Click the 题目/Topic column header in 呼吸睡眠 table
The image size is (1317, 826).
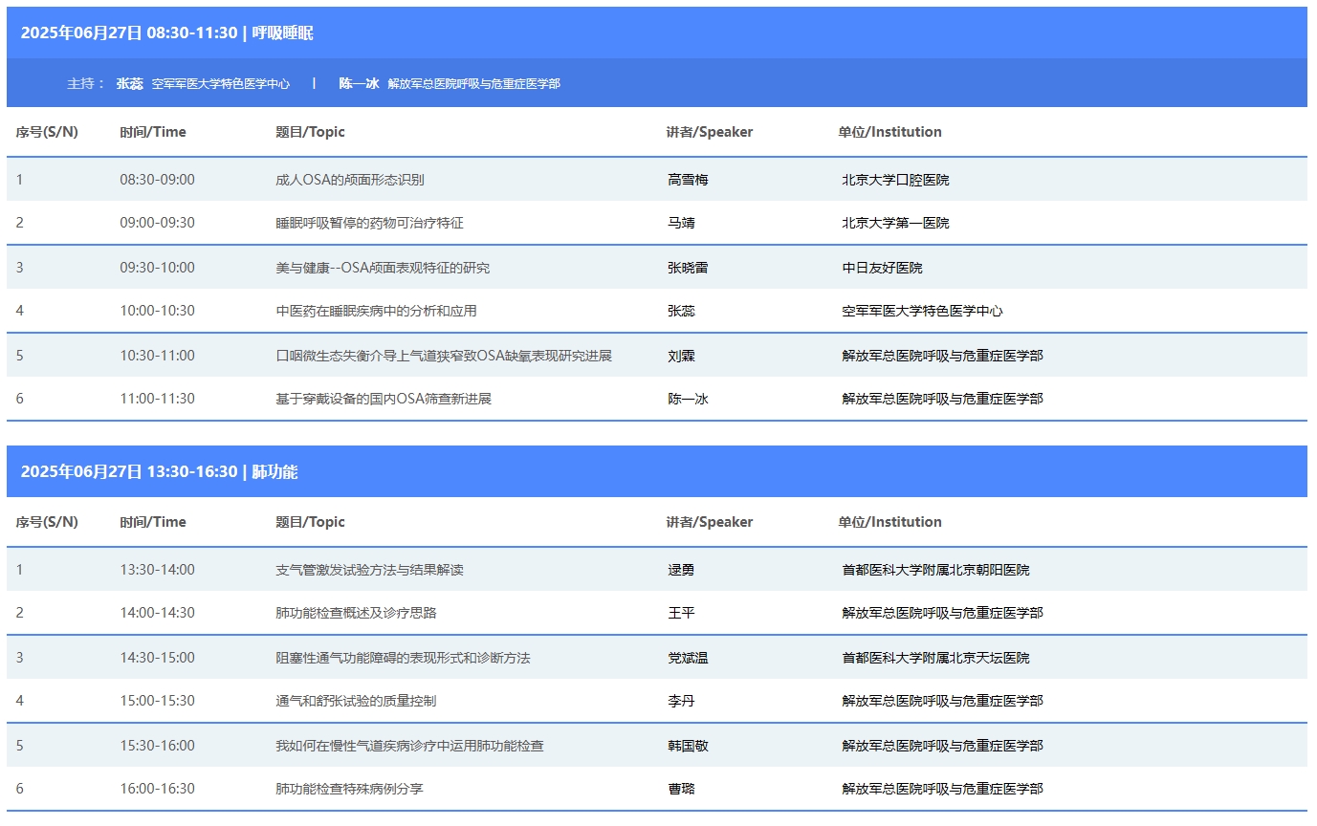(x=310, y=132)
